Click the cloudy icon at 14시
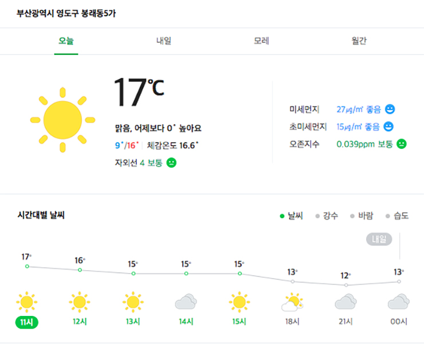Viewport: 424px width, 352px height. [x=186, y=302]
